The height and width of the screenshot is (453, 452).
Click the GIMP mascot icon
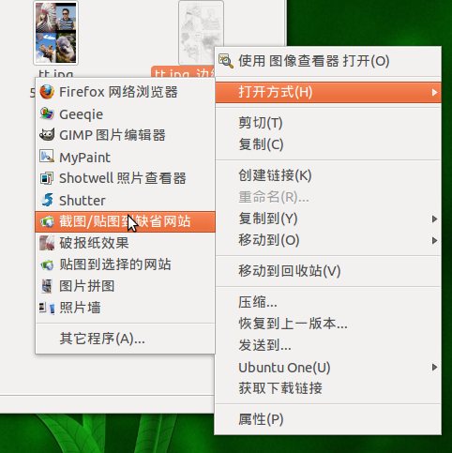(47, 135)
